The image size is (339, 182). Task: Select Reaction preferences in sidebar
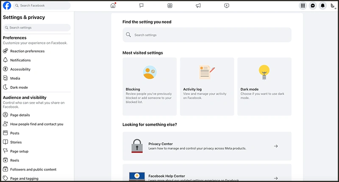pos(27,51)
